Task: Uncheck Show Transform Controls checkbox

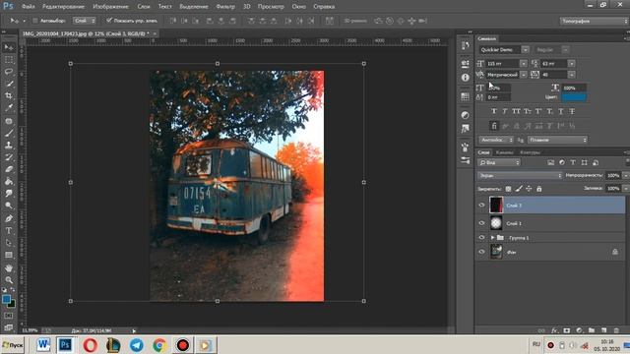Action: point(109,20)
